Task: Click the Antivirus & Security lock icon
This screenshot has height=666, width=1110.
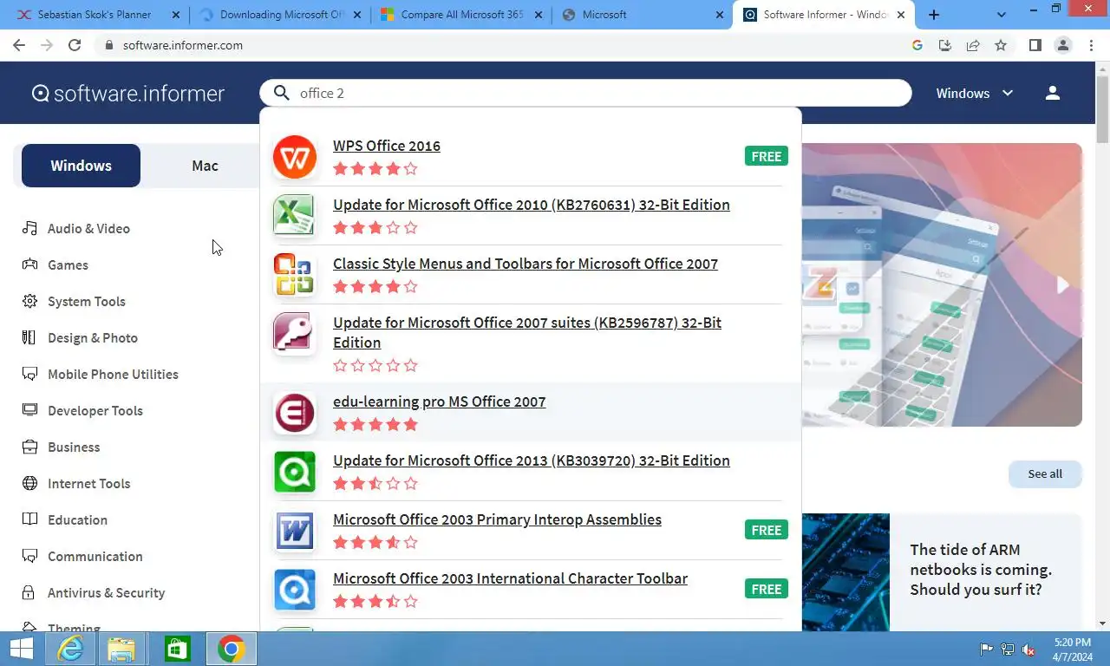Action: pos(30,592)
